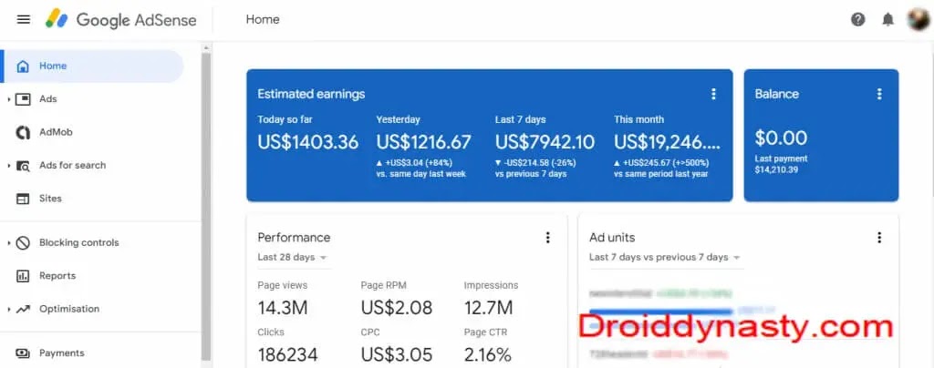Viewport: 934px width, 368px height.
Task: Select Blocking controls in the sidebar
Action: (79, 242)
